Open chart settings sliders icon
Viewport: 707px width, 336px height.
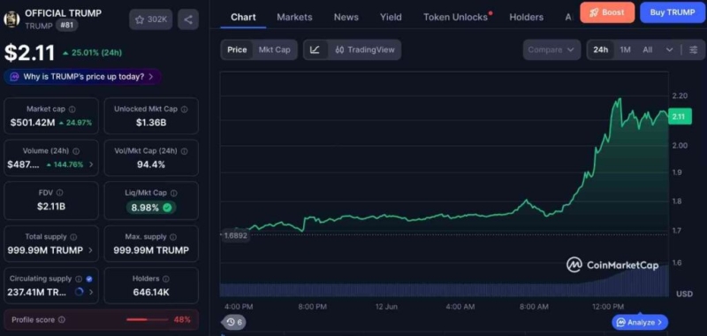click(694, 50)
